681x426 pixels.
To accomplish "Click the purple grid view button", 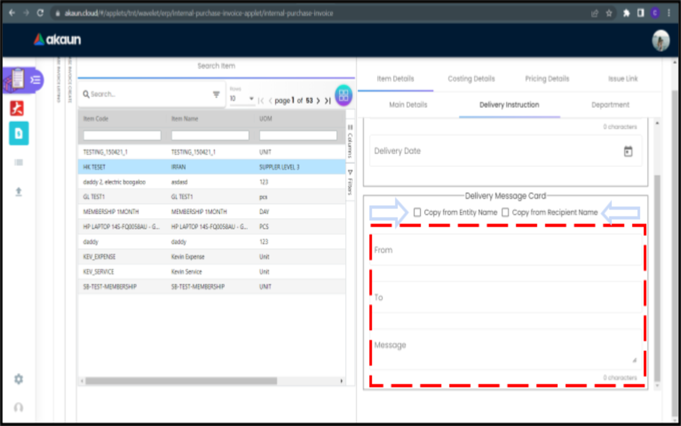I will pyautogui.click(x=344, y=95).
